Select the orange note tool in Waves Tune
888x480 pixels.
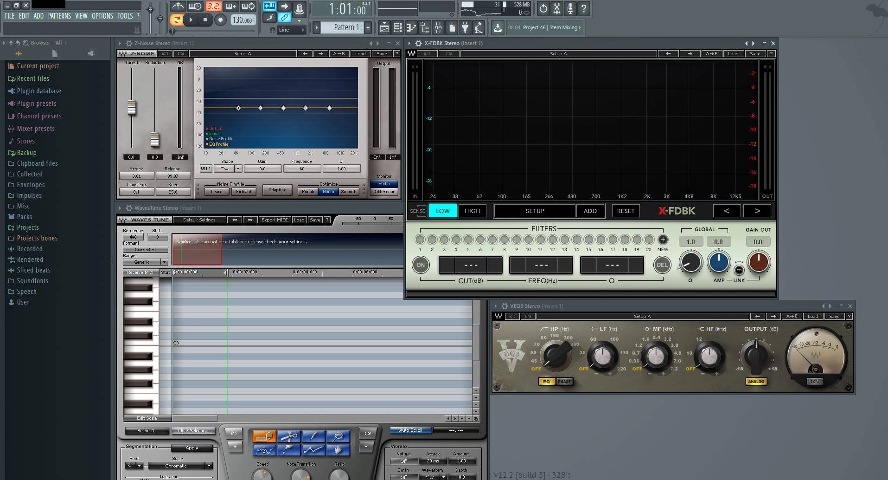264,436
